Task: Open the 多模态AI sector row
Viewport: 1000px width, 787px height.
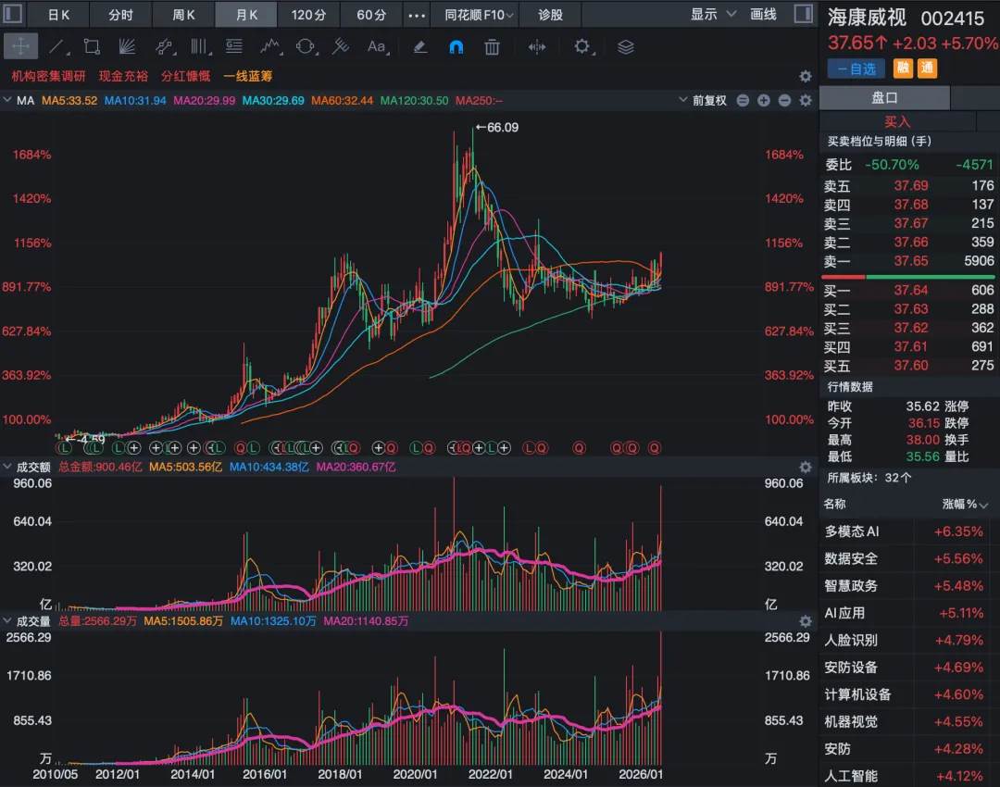Action: 909,531
